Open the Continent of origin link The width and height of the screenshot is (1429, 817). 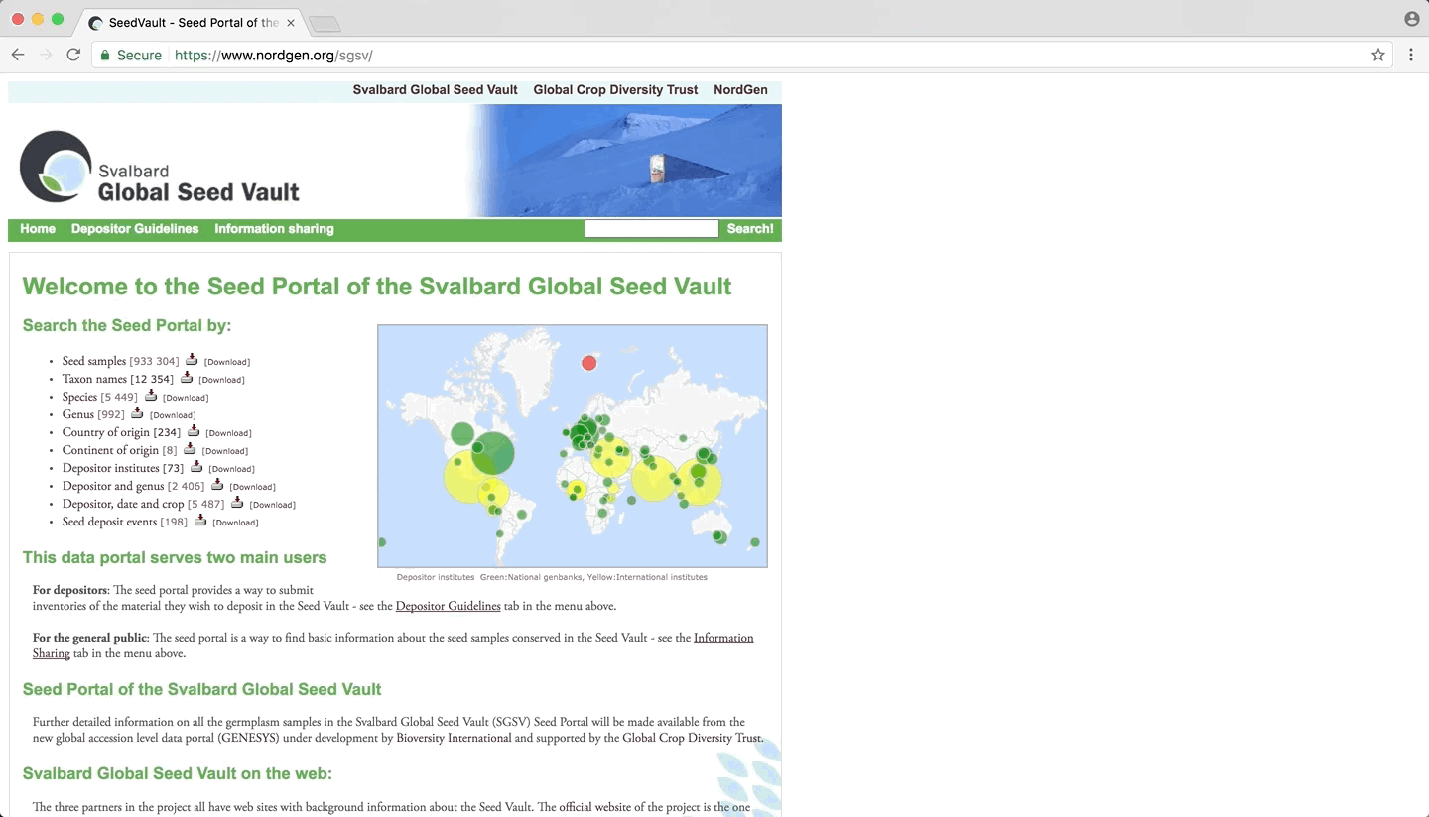coord(110,450)
